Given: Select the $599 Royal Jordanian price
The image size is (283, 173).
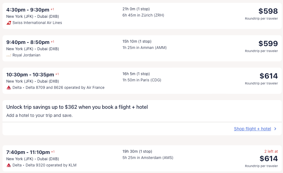Looking at the screenshot, I should (268, 44).
